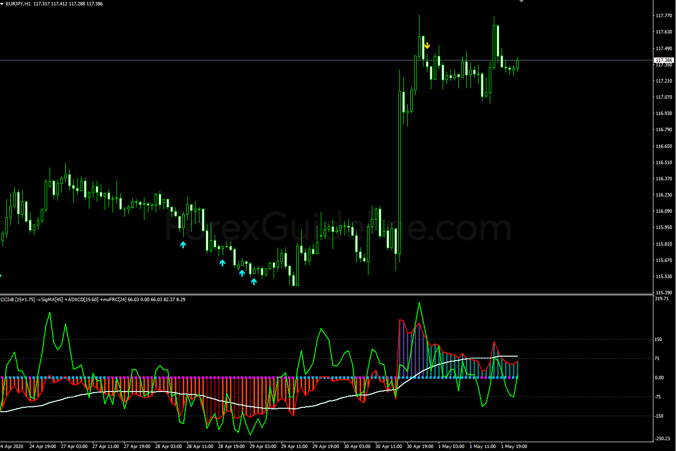Click price scale value 117.070
The width and height of the screenshot is (676, 451).
coord(664,97)
